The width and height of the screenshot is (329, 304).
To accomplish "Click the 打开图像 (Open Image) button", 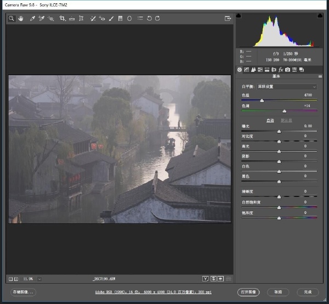I will click(x=248, y=292).
